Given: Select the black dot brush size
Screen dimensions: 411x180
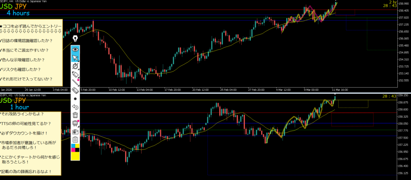Looking at the screenshot, I should [x=75, y=98].
